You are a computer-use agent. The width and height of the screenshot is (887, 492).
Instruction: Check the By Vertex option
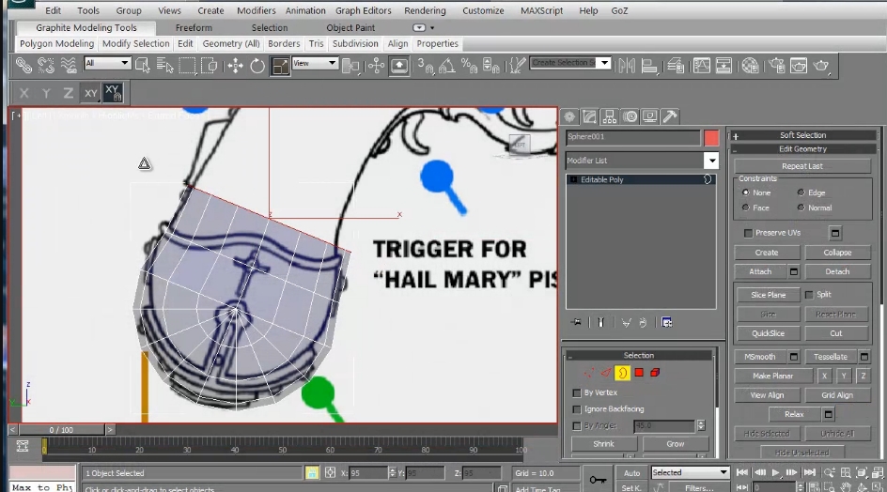(577, 392)
